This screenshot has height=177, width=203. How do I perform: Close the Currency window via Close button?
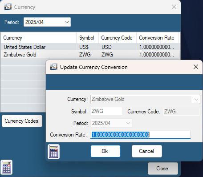point(163,169)
